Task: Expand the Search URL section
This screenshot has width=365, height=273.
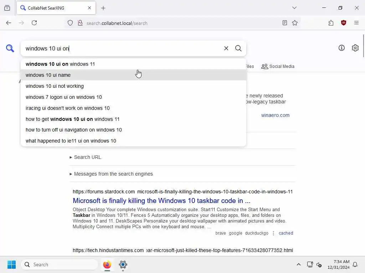Action: (86, 157)
